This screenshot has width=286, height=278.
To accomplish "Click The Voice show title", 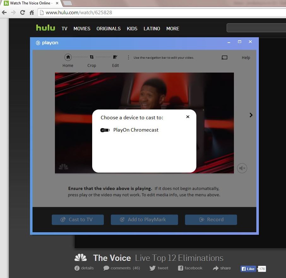I will [x=112, y=258].
